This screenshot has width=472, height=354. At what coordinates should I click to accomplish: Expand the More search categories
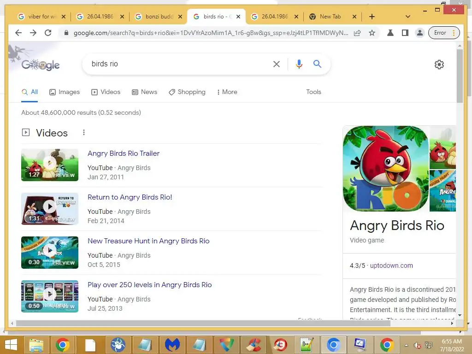click(x=227, y=92)
